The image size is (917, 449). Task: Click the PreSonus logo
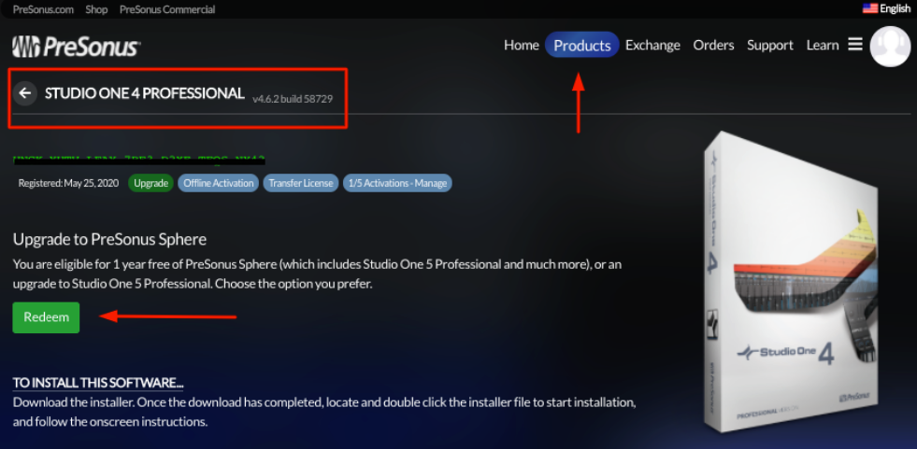[x=76, y=46]
